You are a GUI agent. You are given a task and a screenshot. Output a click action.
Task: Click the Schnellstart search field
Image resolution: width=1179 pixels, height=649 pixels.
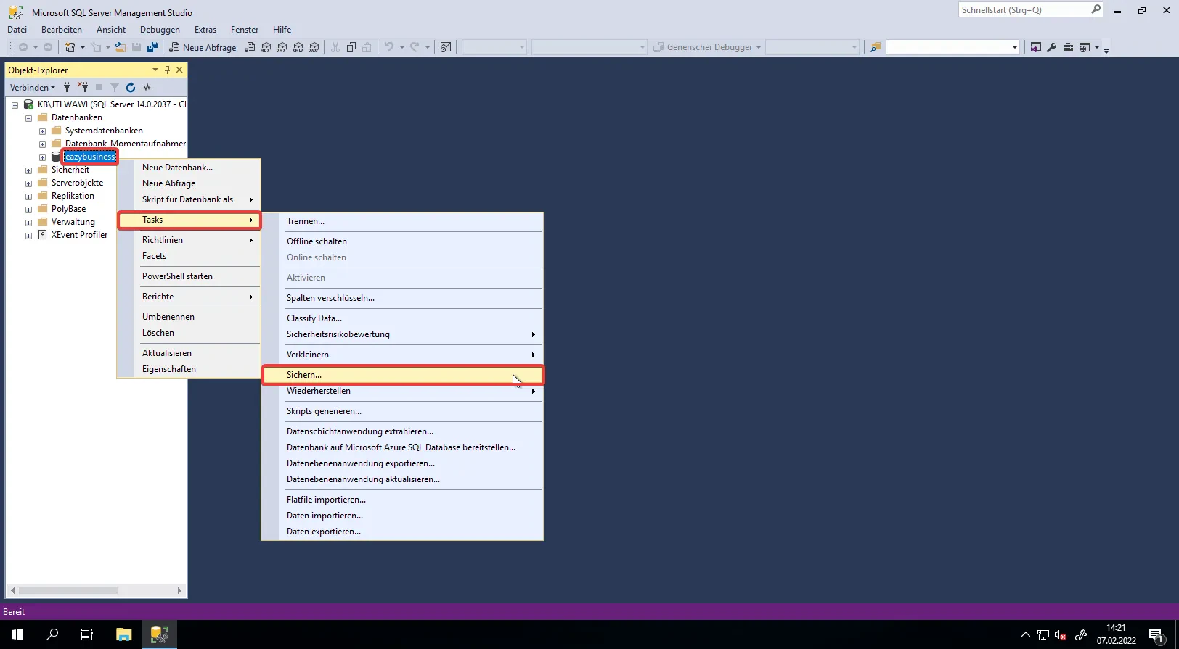(x=1030, y=10)
